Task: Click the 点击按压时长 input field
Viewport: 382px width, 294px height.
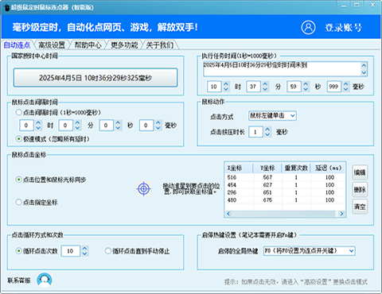Action: [x=255, y=132]
